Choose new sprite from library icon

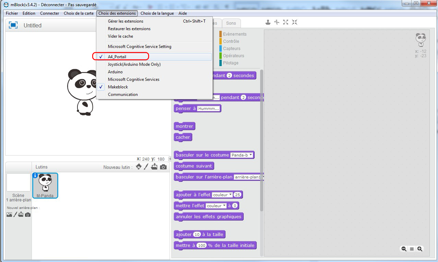tap(138, 167)
